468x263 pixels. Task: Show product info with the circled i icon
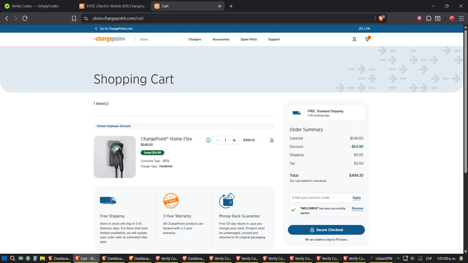pyautogui.click(x=208, y=140)
